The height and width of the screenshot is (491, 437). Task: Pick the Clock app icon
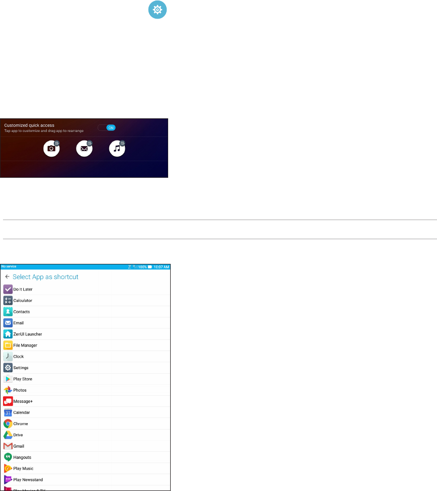(x=8, y=357)
